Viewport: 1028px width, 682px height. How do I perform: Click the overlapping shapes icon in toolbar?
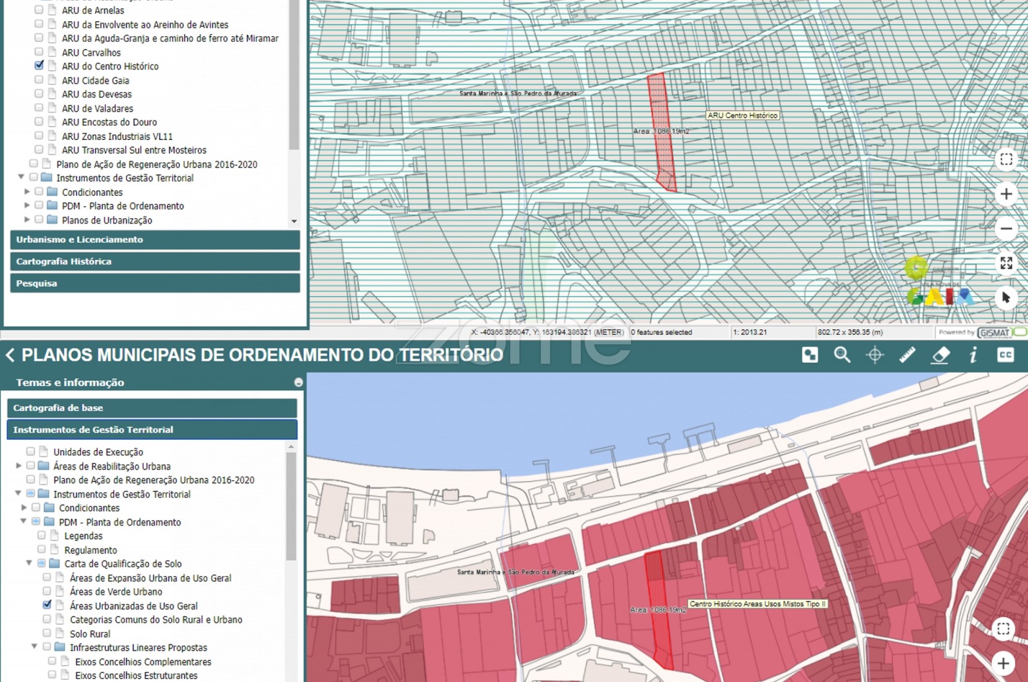(x=810, y=354)
